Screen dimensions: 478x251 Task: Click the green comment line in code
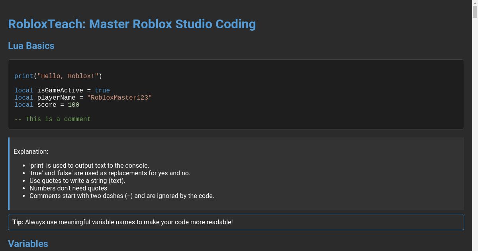click(52, 119)
